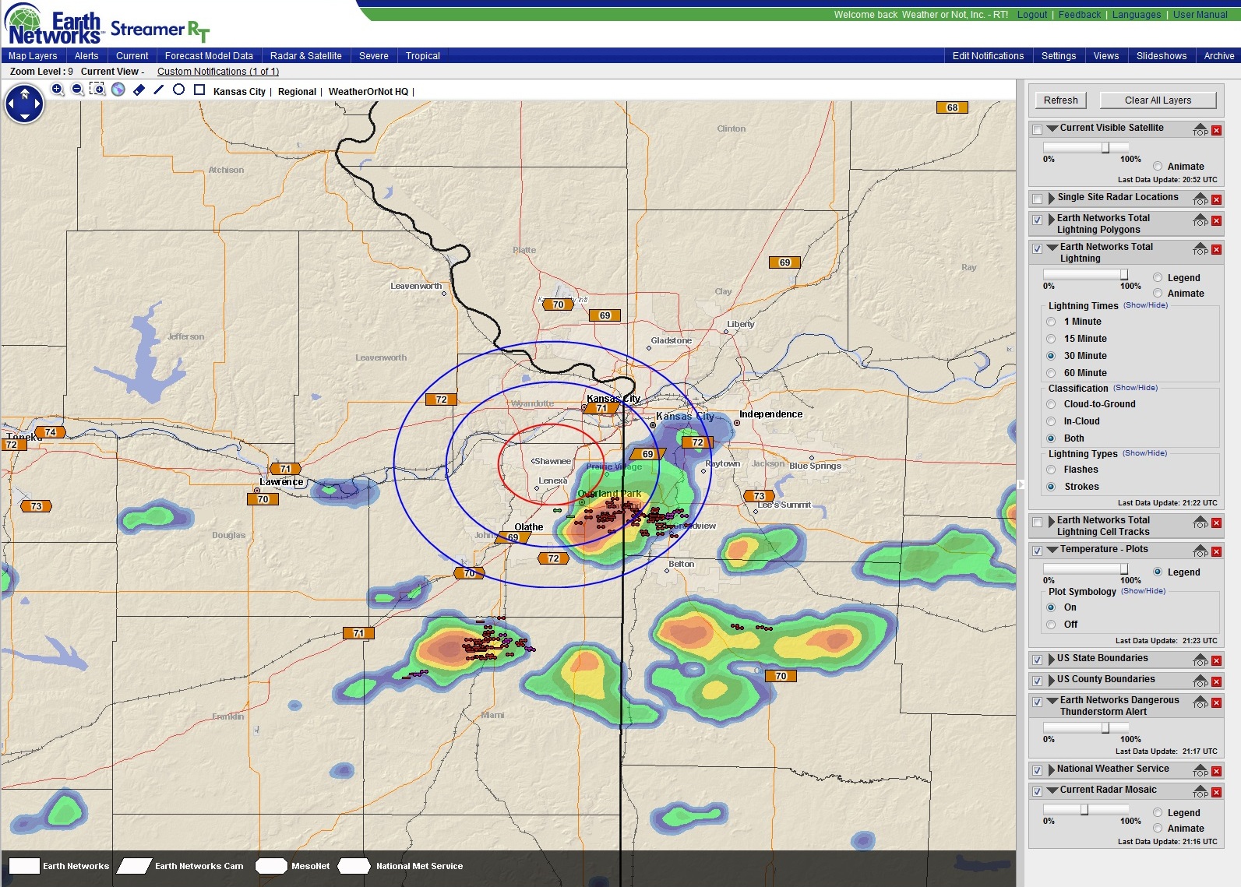Collapse the Current Visible Satellite panel
Screen dimensions: 1241x887
pos(1052,128)
